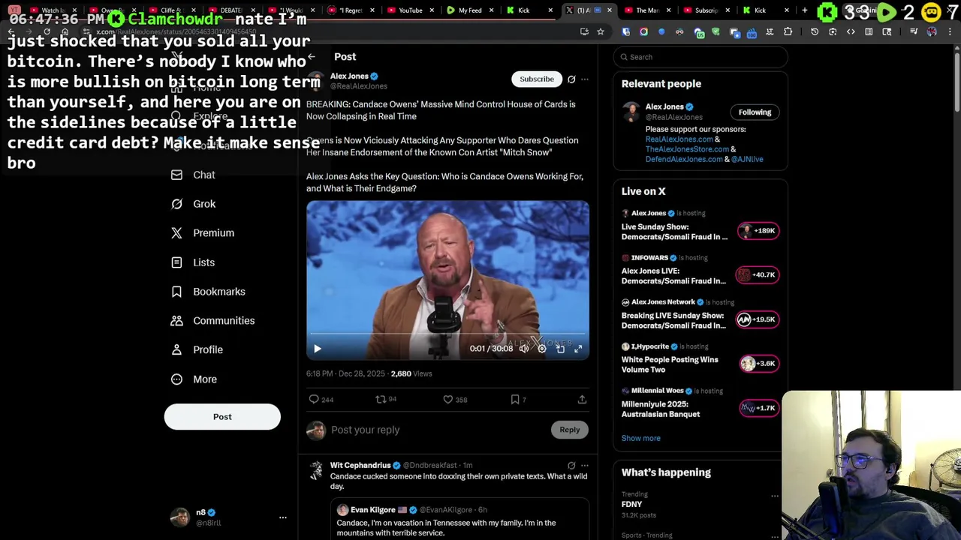The width and height of the screenshot is (961, 540).
Task: Open trending topic FDNY
Action: [x=631, y=505]
